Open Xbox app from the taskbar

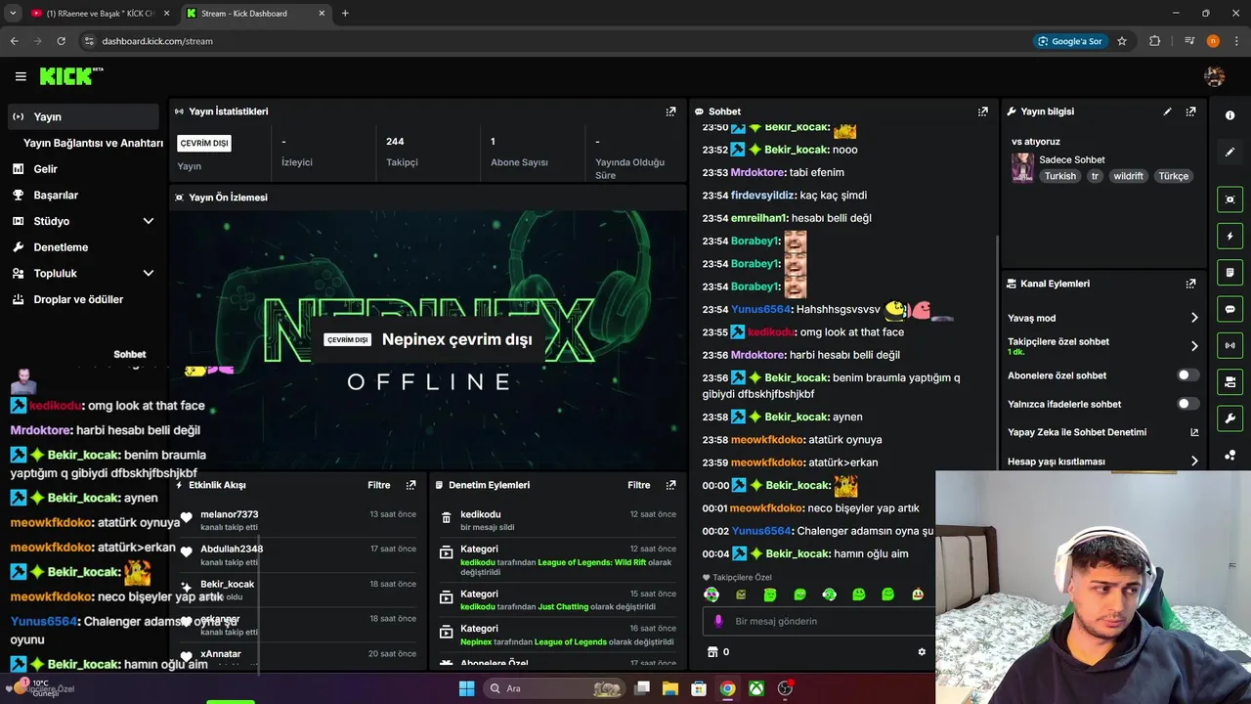[x=756, y=688]
